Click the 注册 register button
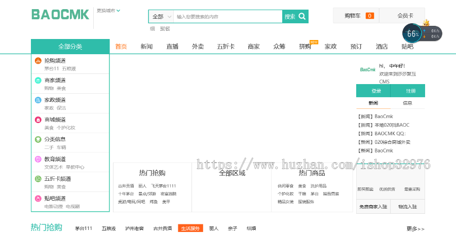This screenshot has width=456, height=233. pyautogui.click(x=408, y=91)
